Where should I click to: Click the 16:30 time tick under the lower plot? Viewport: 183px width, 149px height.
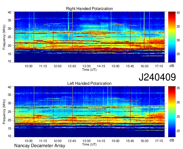(x=145, y=141)
